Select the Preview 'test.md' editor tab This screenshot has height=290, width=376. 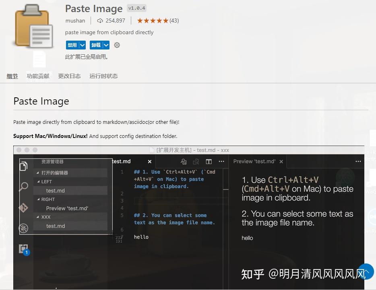coord(255,161)
